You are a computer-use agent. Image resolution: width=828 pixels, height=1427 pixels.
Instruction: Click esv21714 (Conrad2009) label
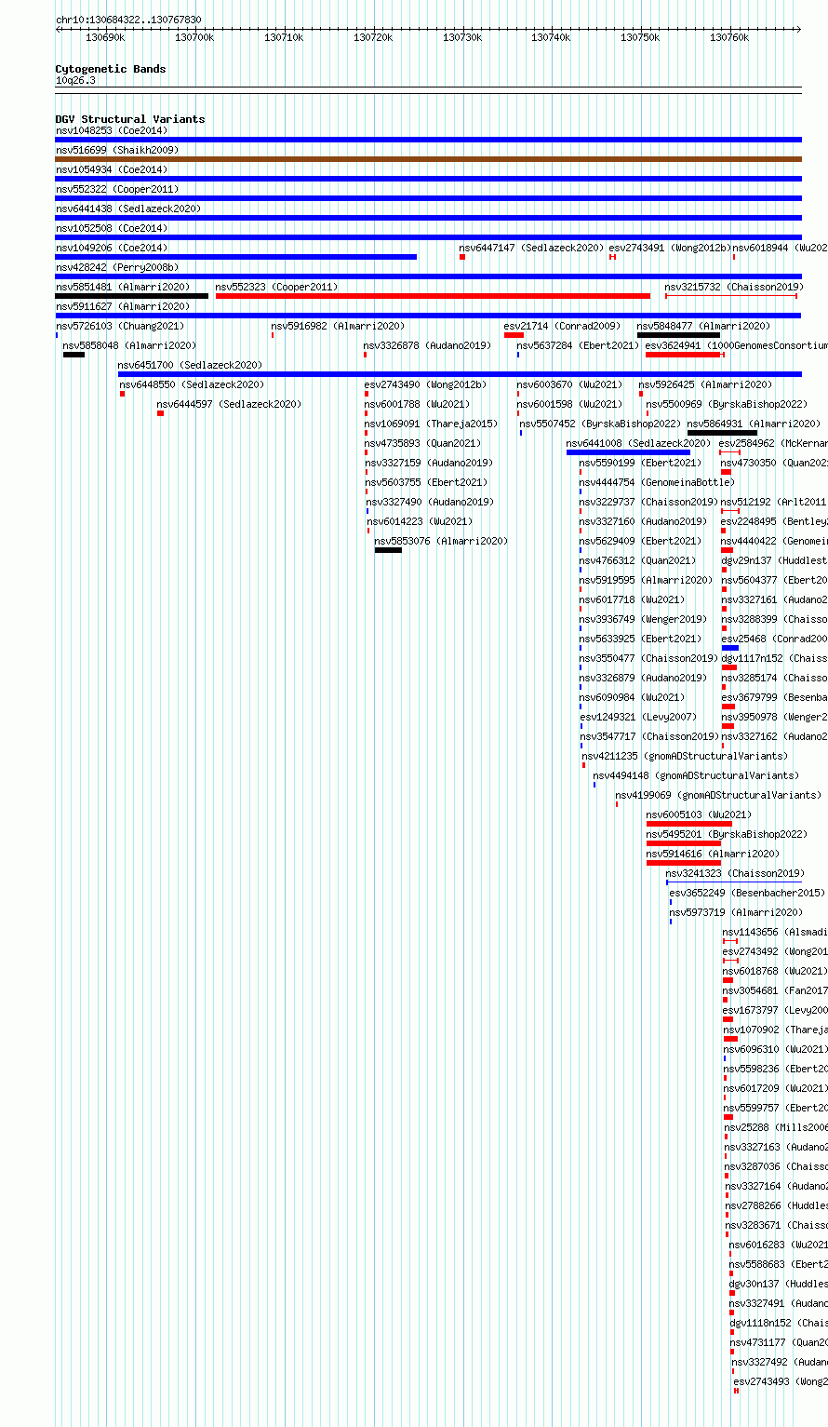coord(562,326)
